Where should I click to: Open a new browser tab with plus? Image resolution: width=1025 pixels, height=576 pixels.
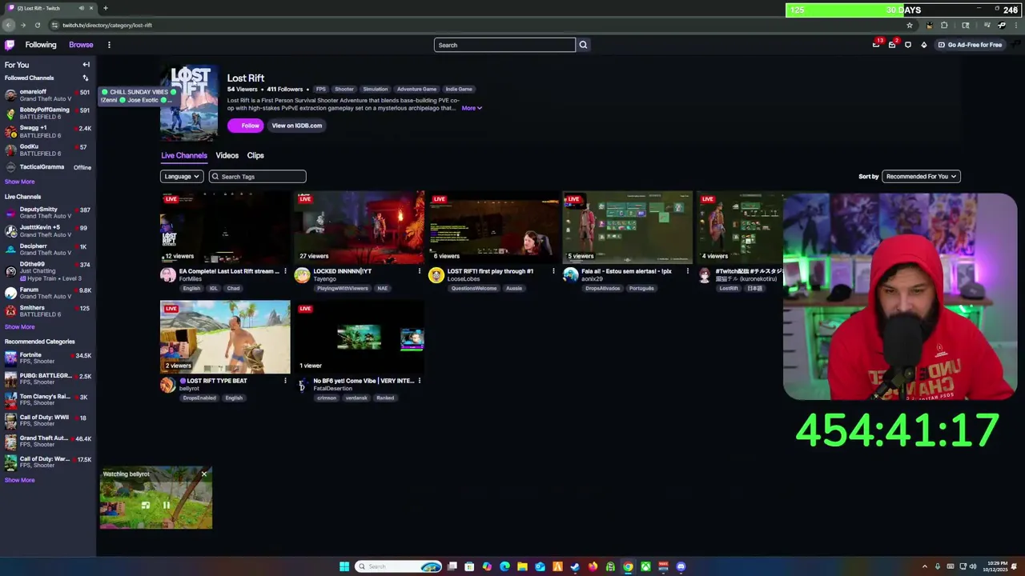(x=105, y=8)
